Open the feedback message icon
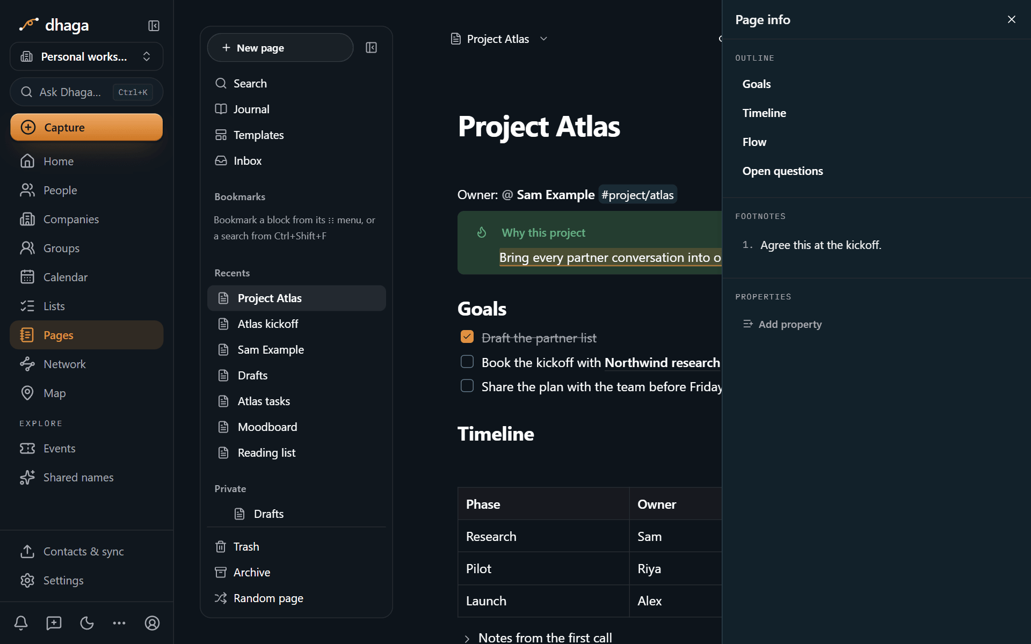 pyautogui.click(x=54, y=623)
